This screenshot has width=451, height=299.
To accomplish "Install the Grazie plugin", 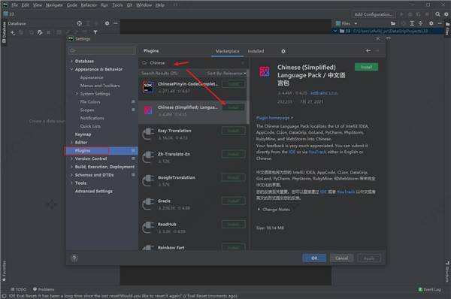I will [x=233, y=201].
